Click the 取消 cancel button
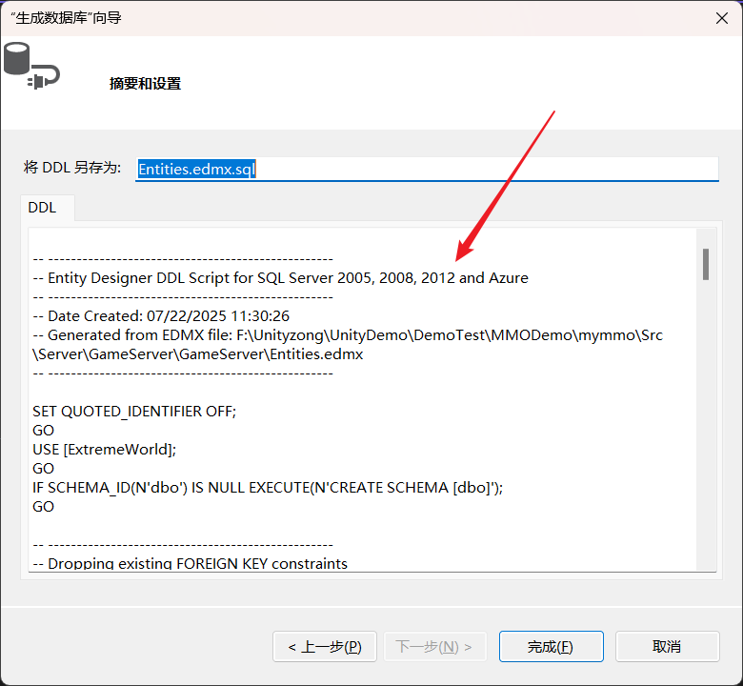 pyautogui.click(x=667, y=646)
